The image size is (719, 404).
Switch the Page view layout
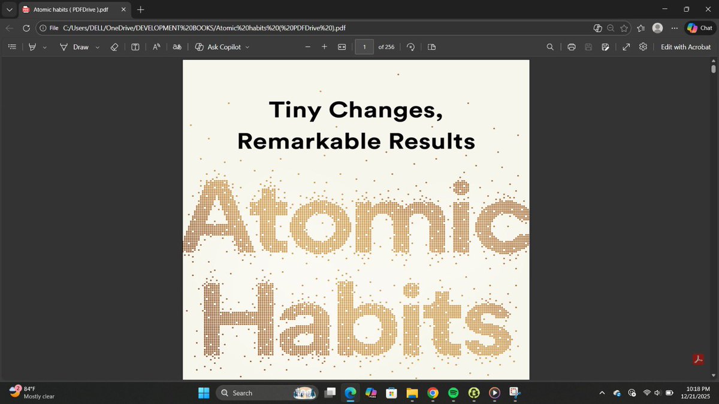point(432,47)
